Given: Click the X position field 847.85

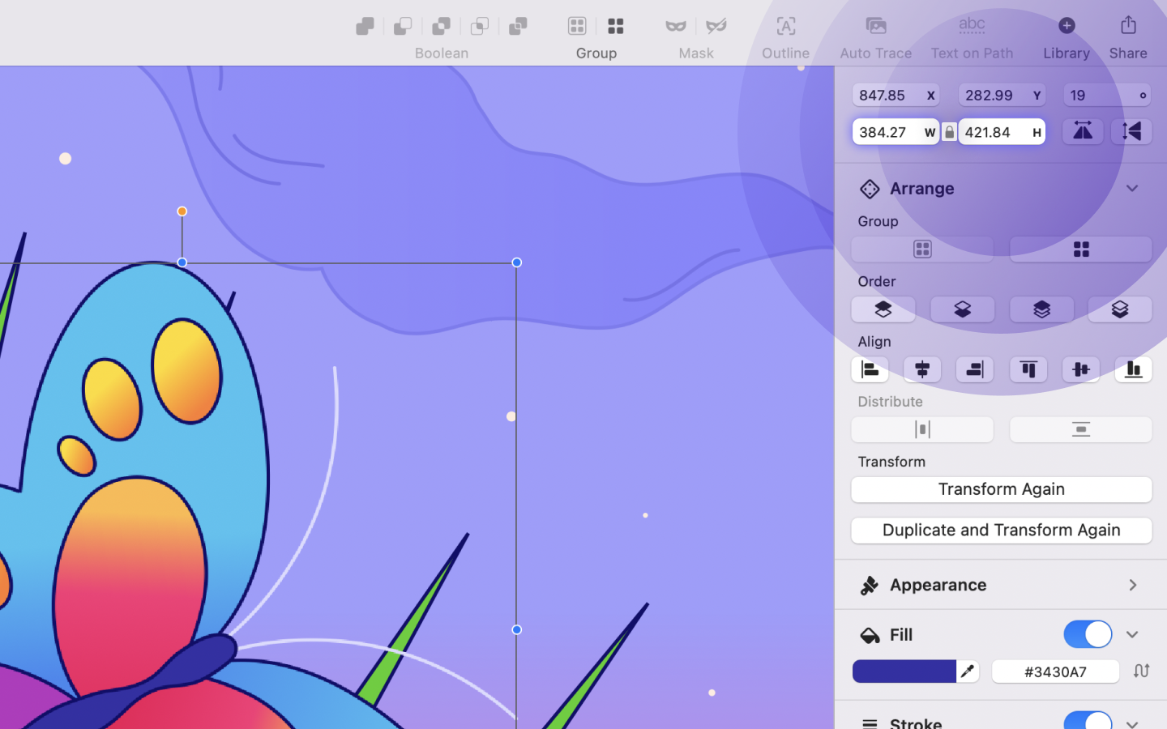Looking at the screenshot, I should [896, 95].
